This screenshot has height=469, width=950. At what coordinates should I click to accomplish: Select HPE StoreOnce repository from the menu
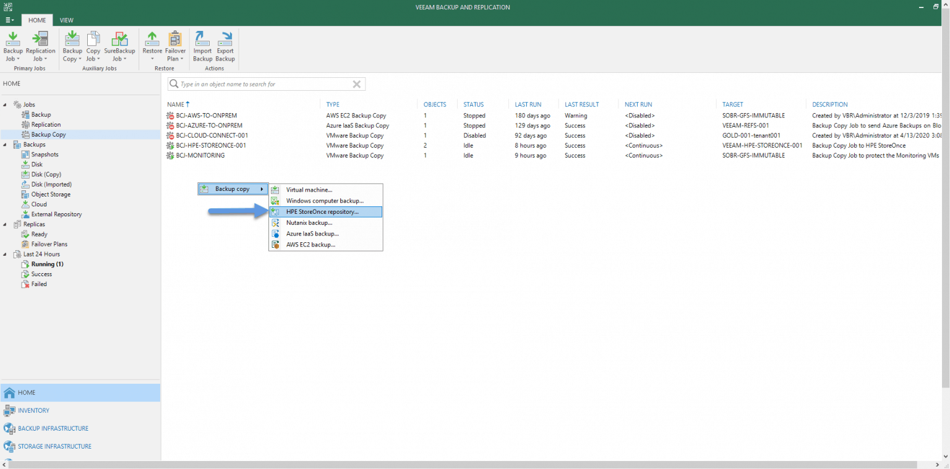click(x=323, y=211)
